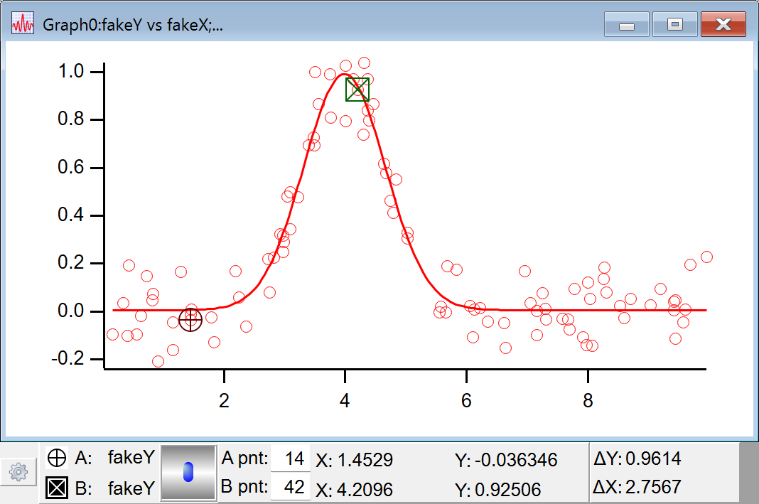Click the blue cursor mover slider control
Viewport: 759px width, 504px height.
click(188, 472)
